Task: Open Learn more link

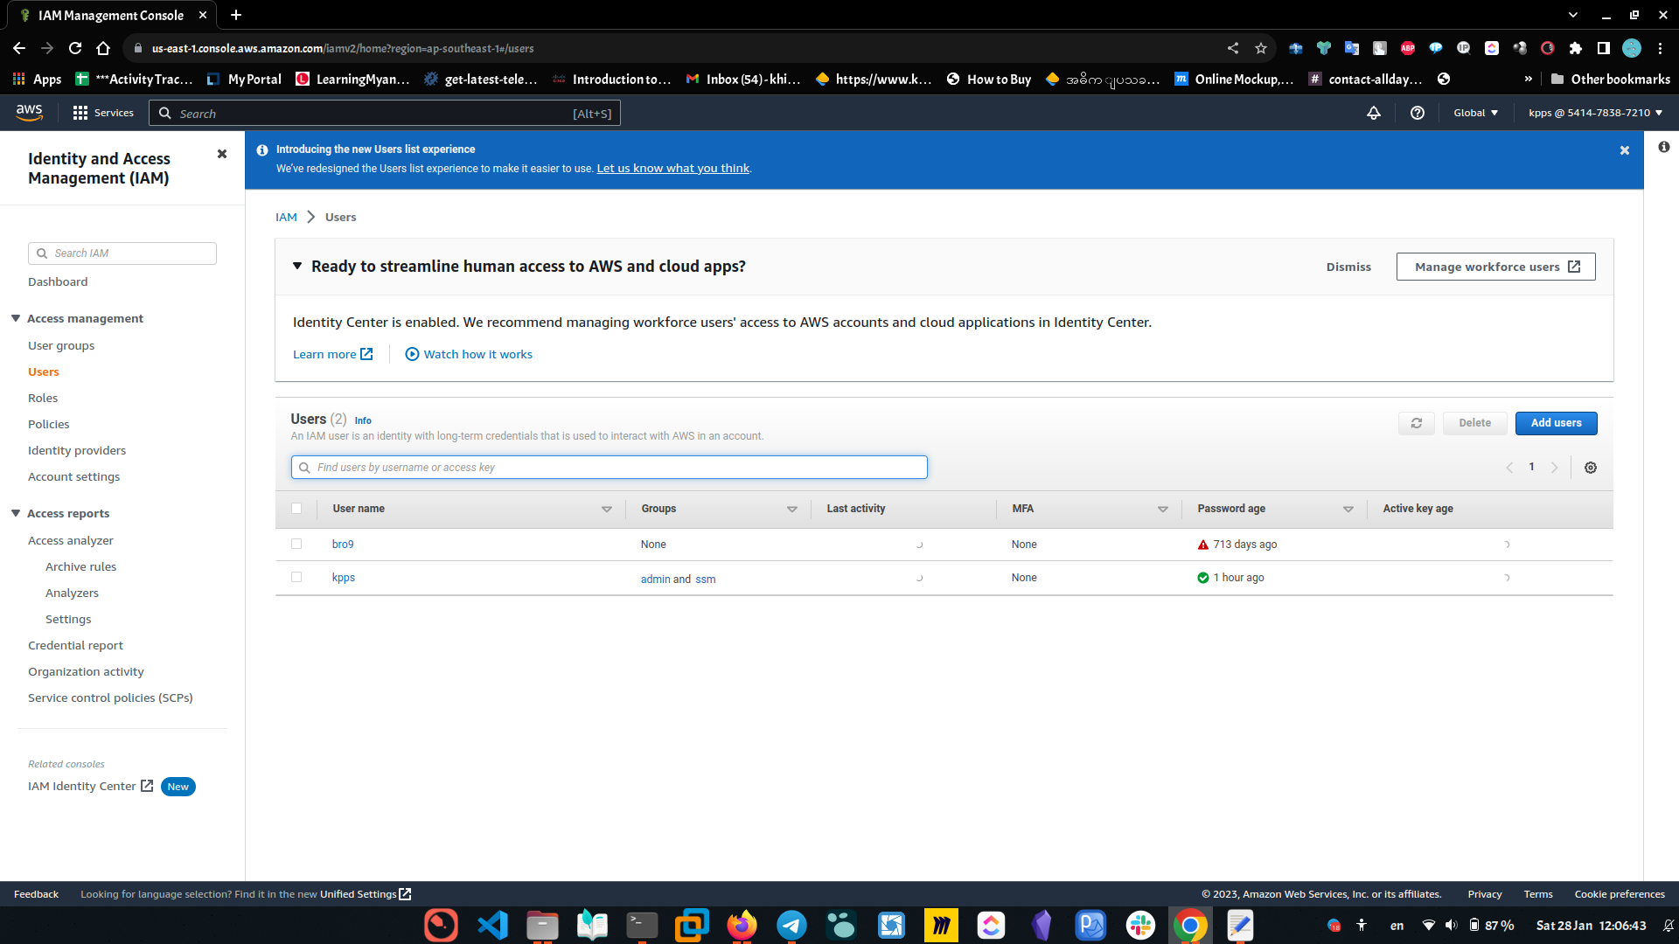Action: pyautogui.click(x=333, y=354)
